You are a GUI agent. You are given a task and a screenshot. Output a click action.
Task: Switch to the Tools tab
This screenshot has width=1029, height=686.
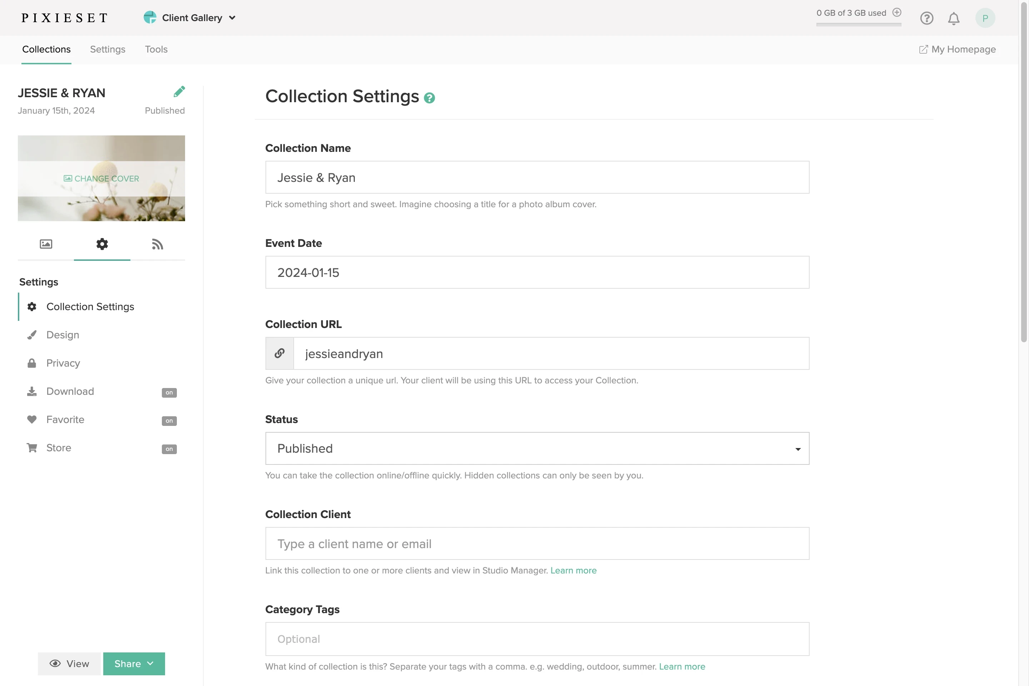(x=156, y=49)
